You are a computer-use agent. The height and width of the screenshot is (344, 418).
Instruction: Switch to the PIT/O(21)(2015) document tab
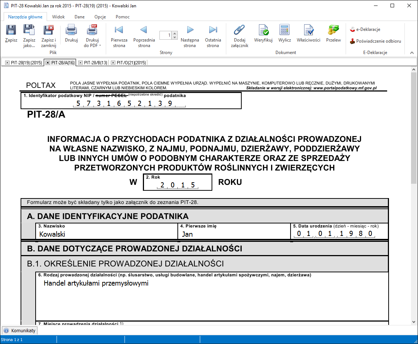pyautogui.click(x=131, y=63)
